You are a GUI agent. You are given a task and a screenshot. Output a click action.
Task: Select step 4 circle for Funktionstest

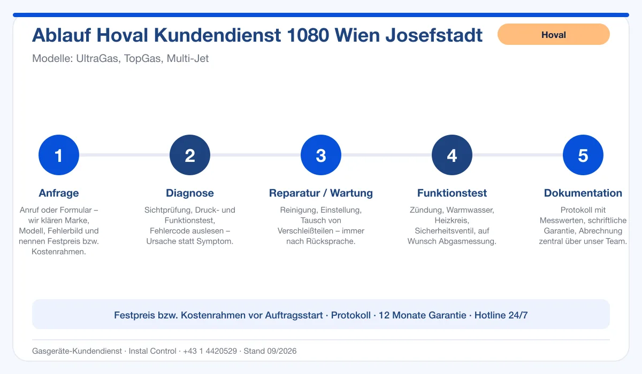click(x=452, y=155)
